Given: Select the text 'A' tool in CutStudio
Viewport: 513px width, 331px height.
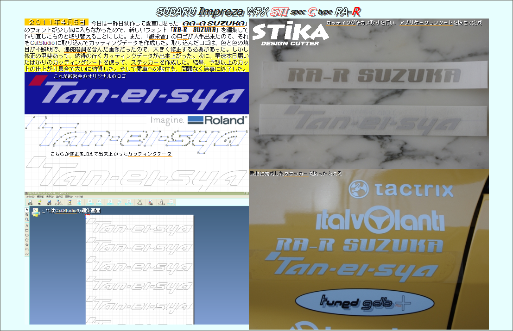Looking at the screenshot, I should pyautogui.click(x=27, y=225).
